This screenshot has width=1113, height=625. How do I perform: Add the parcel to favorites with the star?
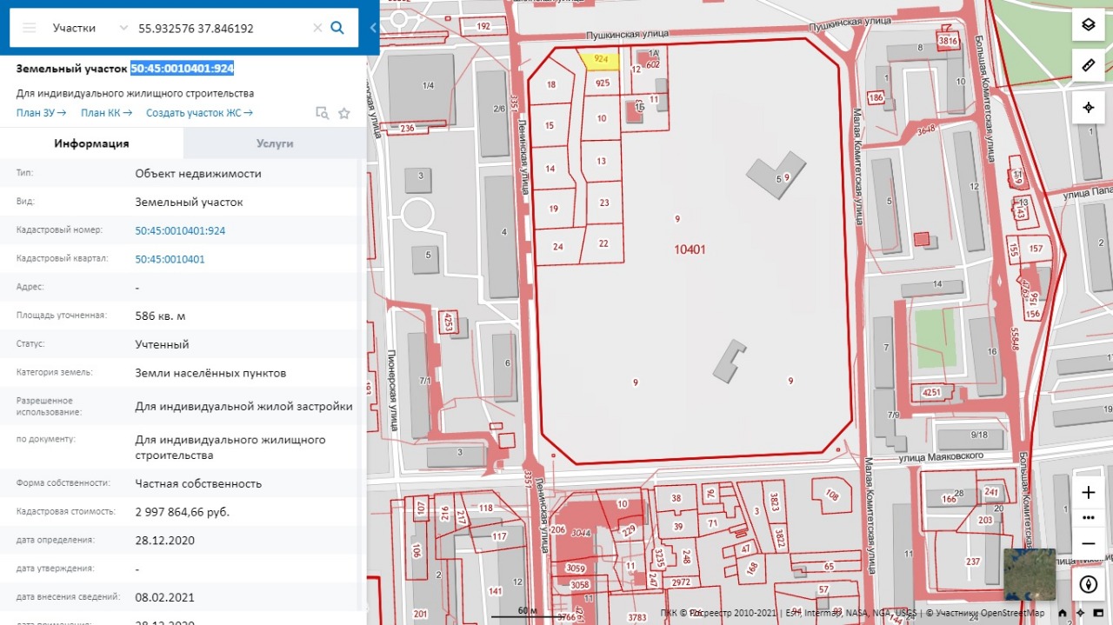pyautogui.click(x=344, y=113)
